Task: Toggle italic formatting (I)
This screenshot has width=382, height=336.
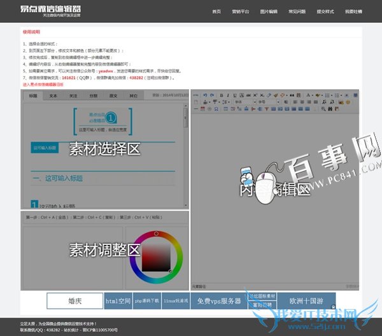Action: point(228,95)
